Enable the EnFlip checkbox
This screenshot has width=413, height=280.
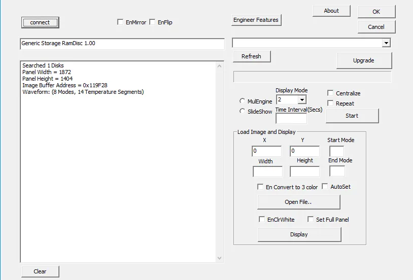coord(152,22)
